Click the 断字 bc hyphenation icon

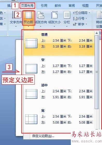click(x=75, y=24)
